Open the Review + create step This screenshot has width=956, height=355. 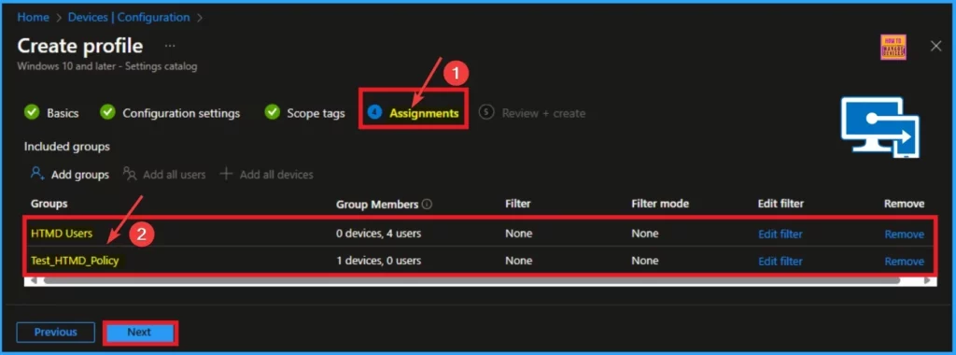point(543,113)
